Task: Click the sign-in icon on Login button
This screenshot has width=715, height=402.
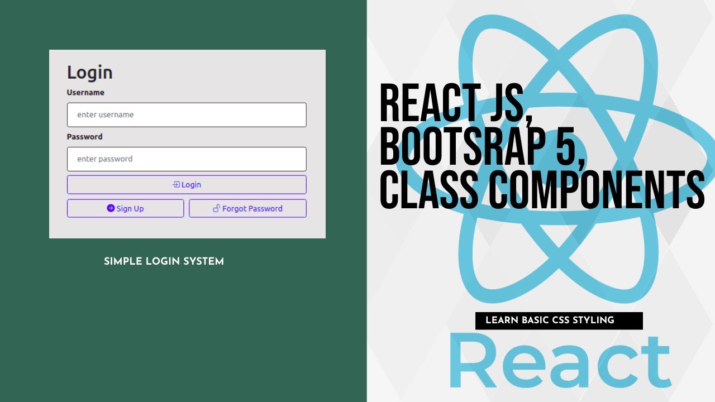Action: click(x=176, y=184)
